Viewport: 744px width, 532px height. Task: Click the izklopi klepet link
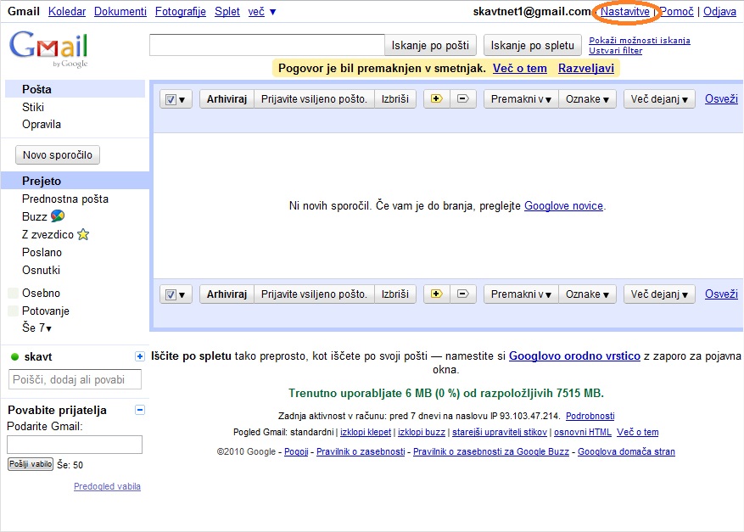click(x=366, y=432)
